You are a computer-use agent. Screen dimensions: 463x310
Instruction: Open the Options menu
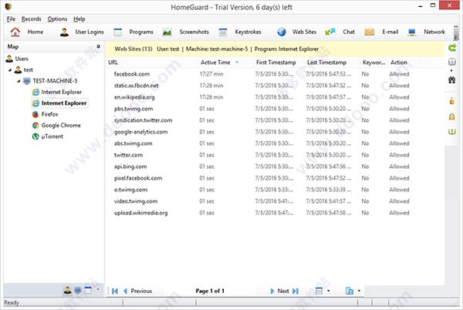coord(57,19)
